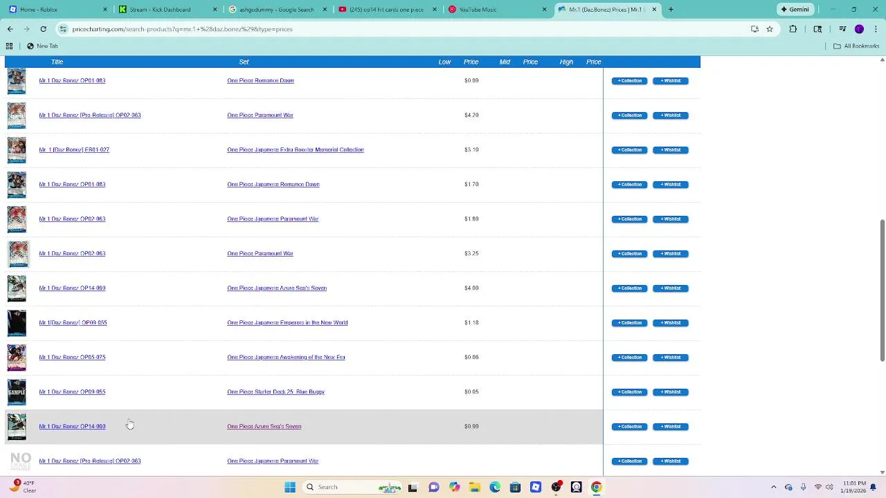Open the apps grid in bookmarks bar
886x498 pixels.
9,46
